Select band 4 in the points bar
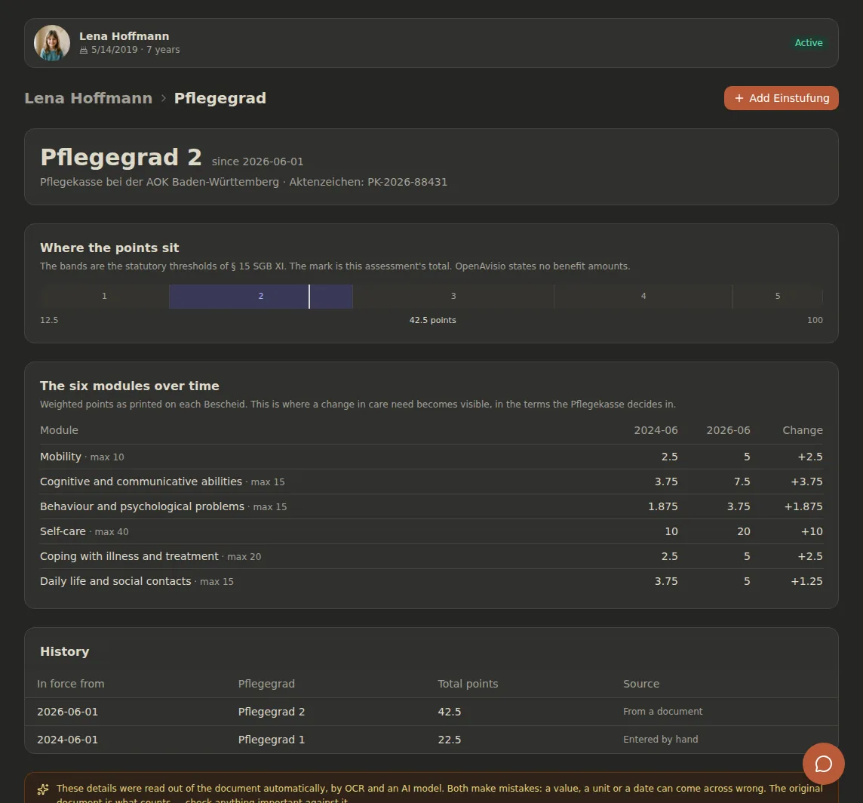This screenshot has height=803, width=863. [643, 297]
